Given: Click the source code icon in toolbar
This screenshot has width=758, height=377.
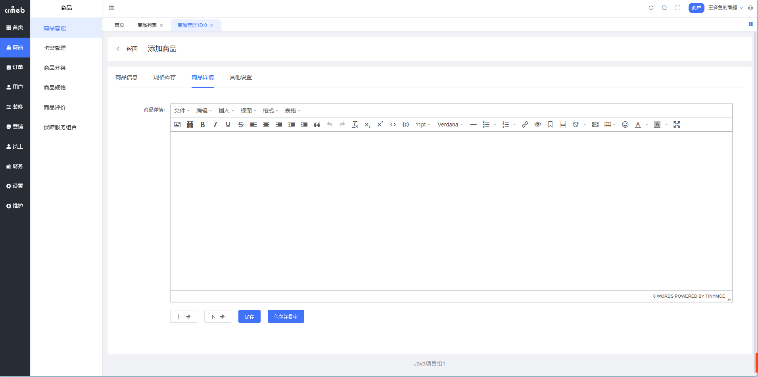Looking at the screenshot, I should click(393, 124).
